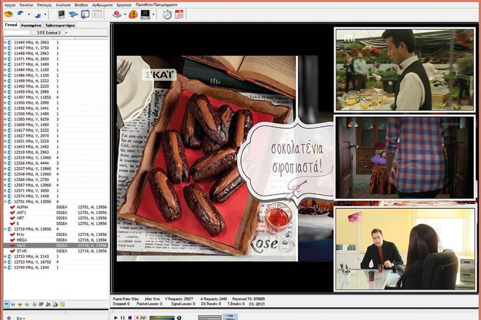Pause playback with the pause button
The height and width of the screenshot is (320, 481).
click(123, 318)
